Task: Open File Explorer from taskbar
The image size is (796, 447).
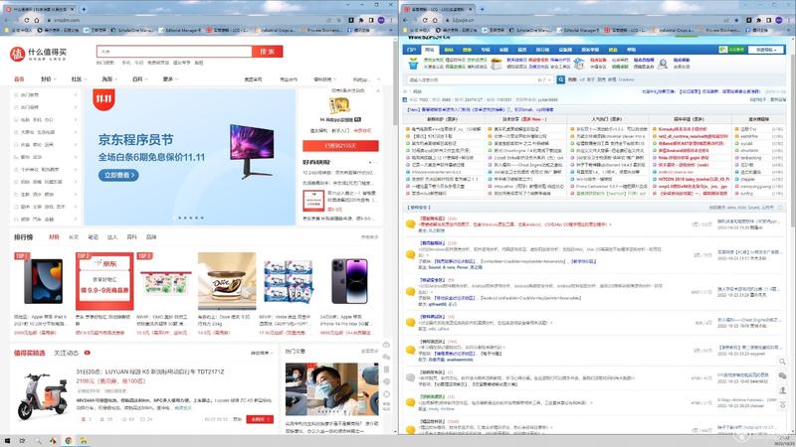Action: 83,441
